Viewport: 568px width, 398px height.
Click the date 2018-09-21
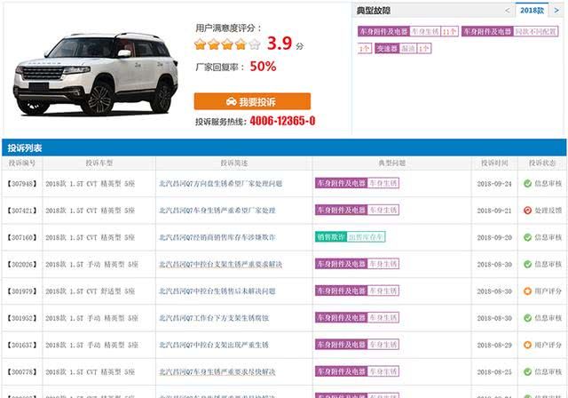(x=494, y=211)
